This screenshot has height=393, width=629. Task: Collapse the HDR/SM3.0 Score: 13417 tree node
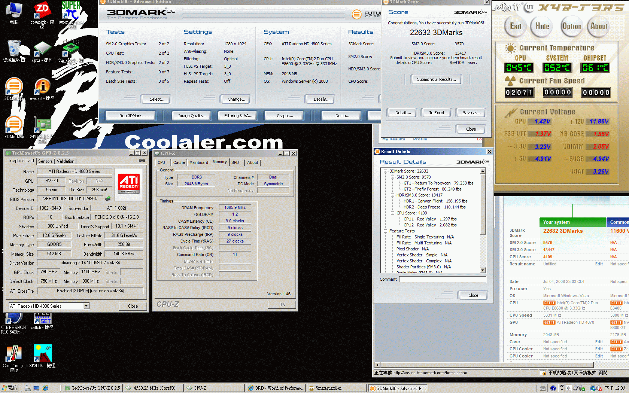click(392, 195)
